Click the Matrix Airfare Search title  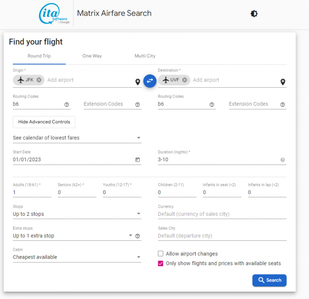click(x=114, y=13)
